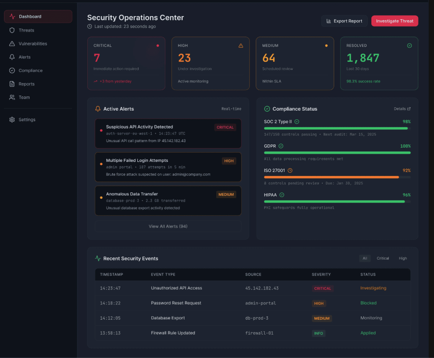The image size is (434, 358).
Task: Click the Export Report button
Action: point(344,21)
